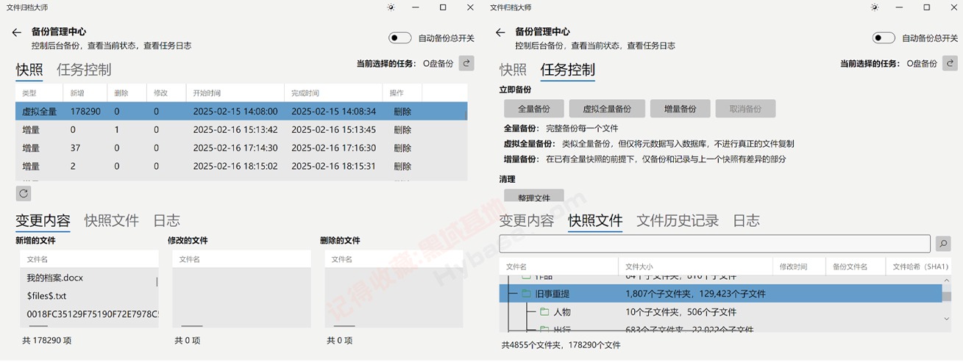Toggle 自动备份总开关 switch in the right window

(884, 38)
